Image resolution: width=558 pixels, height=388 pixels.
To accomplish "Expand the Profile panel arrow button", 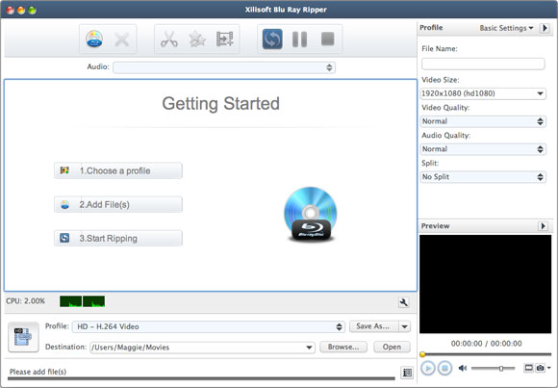I will pos(545,28).
